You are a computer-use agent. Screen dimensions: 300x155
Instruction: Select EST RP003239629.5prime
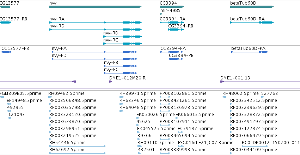[231, 111]
